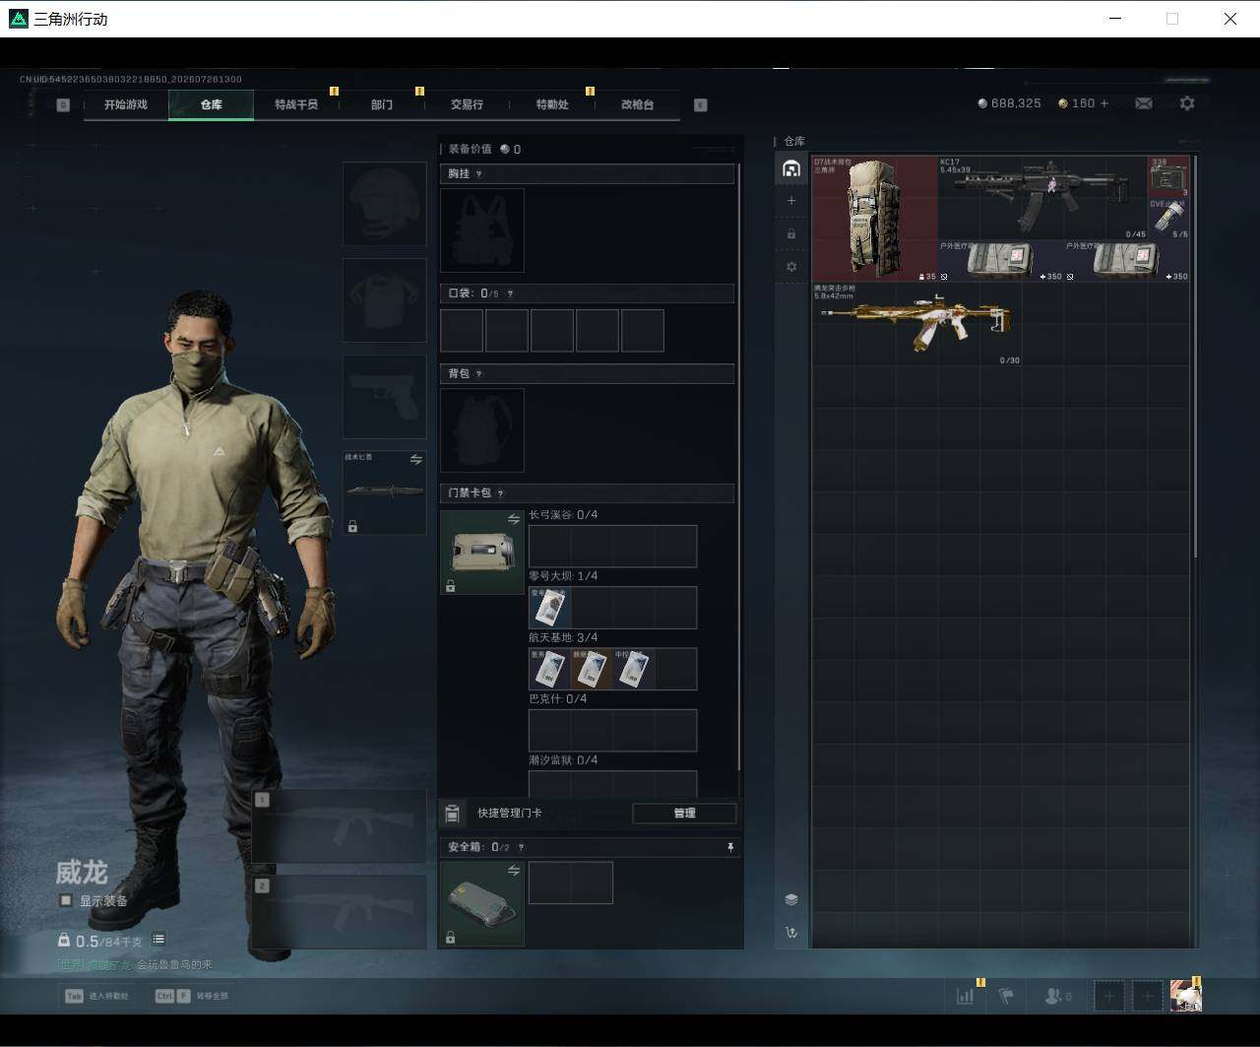Open the 交易行 tab

tap(467, 104)
